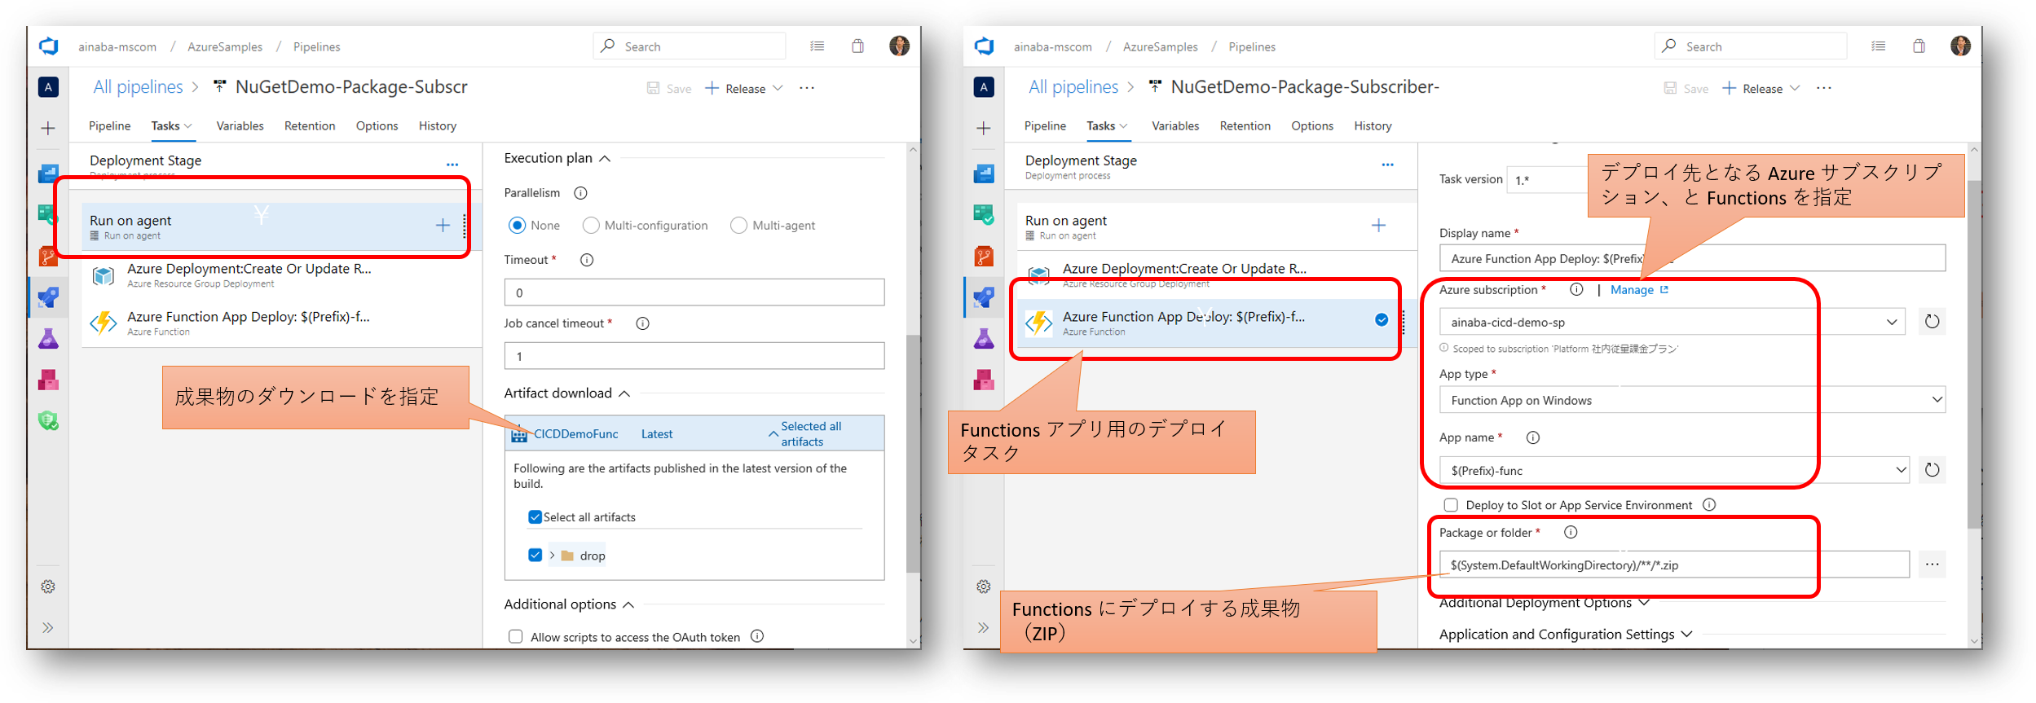Screen dimensions: 2036x703
Task: Open Test Plans flask icon in left sidebar
Action: [48, 338]
